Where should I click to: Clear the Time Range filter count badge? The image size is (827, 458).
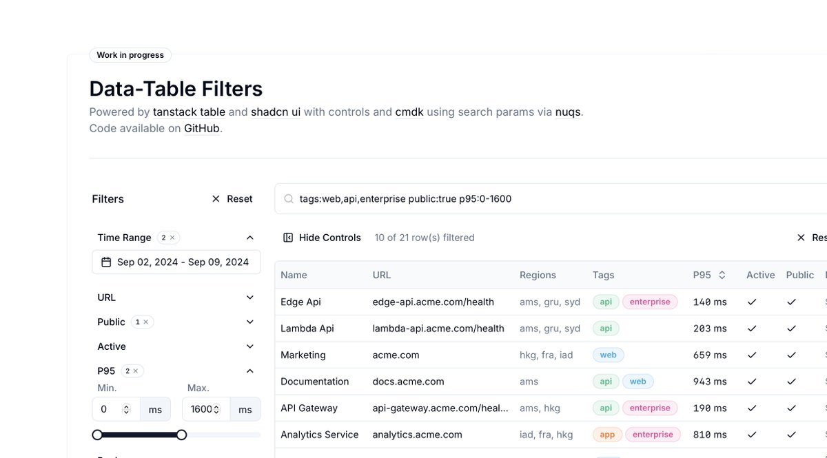pyautogui.click(x=172, y=238)
